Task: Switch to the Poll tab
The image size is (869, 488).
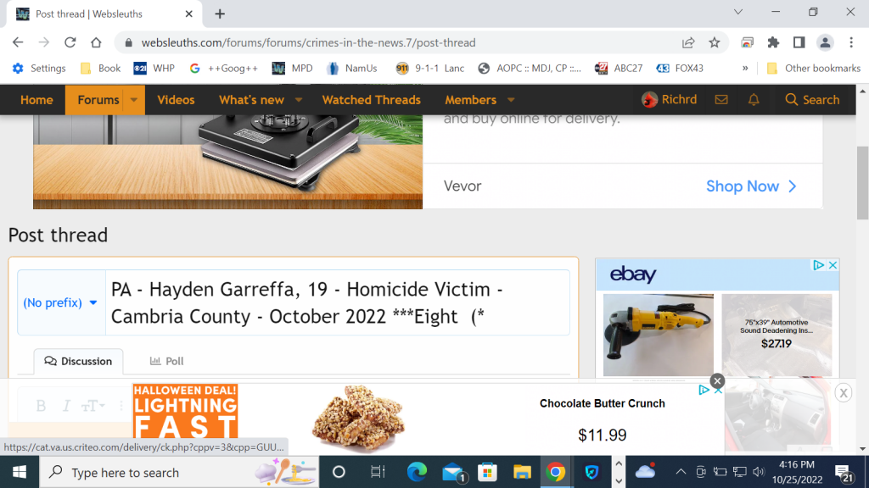Action: click(167, 361)
